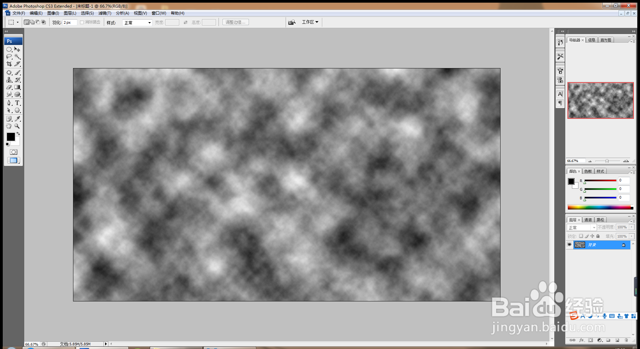Image resolution: width=640 pixels, height=349 pixels.
Task: Open the 填充 fill slider arrow
Action: tap(632, 236)
